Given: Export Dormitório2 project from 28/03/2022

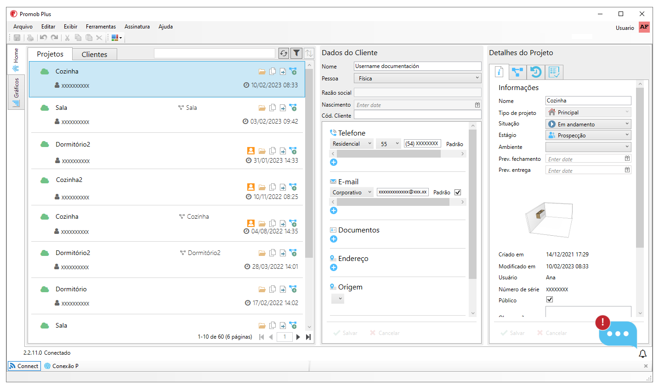Looking at the screenshot, I should coord(283,253).
